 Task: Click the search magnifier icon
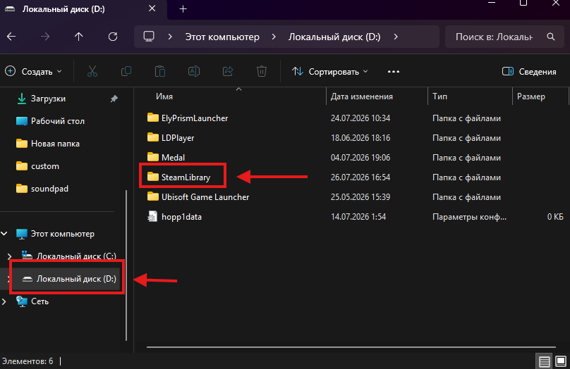coord(551,37)
